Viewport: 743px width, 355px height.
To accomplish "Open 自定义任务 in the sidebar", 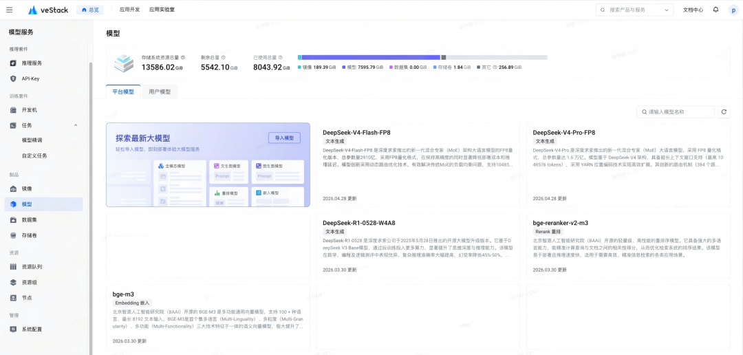I will pyautogui.click(x=34, y=155).
